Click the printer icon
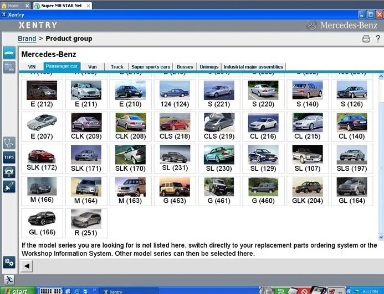 click(x=366, y=39)
